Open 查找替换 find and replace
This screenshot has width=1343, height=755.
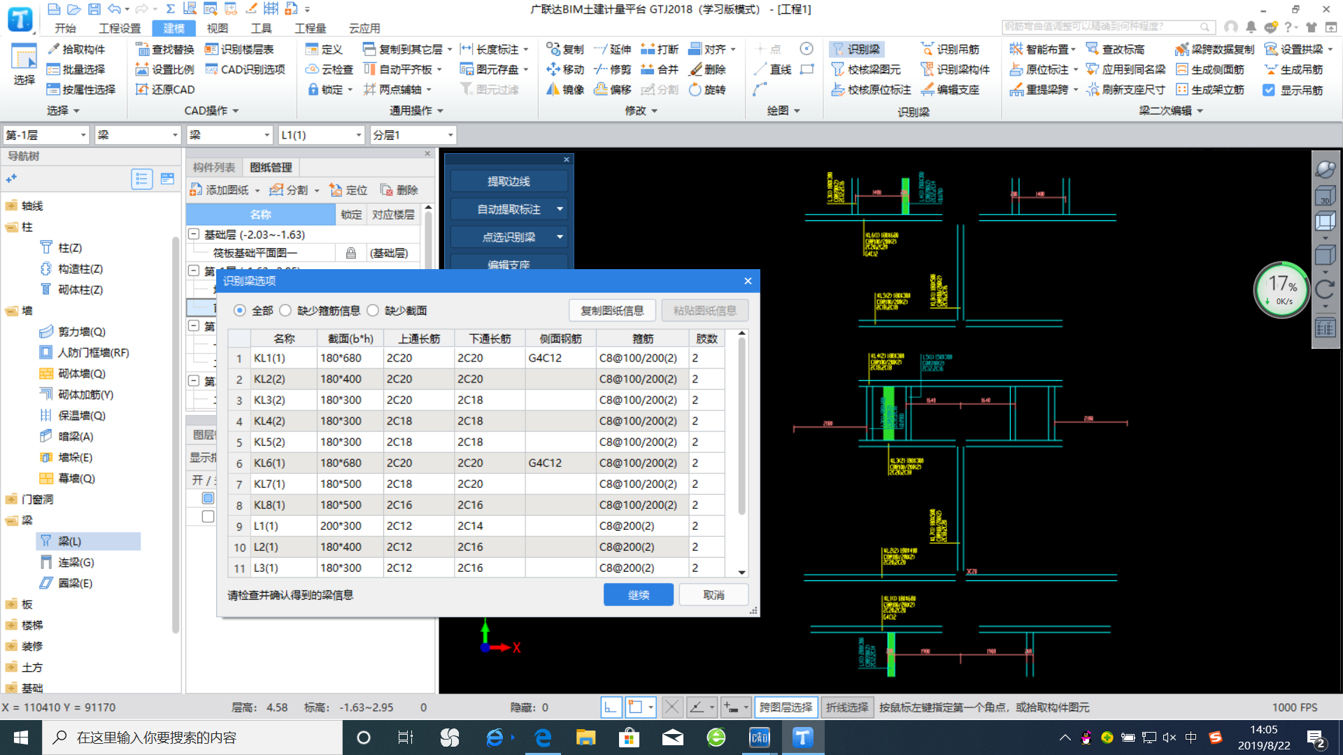click(165, 49)
